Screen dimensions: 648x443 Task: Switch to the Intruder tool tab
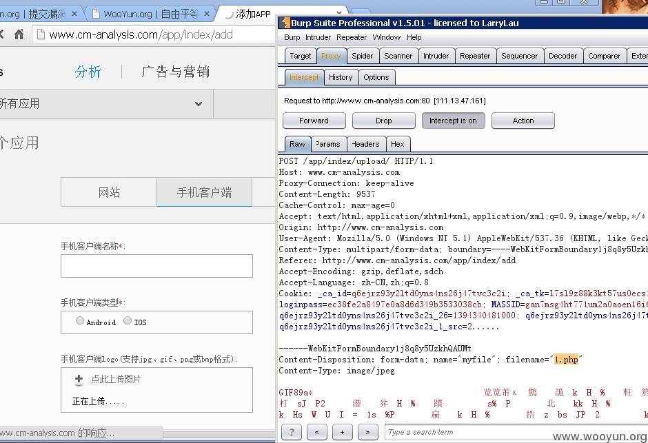pyautogui.click(x=436, y=56)
